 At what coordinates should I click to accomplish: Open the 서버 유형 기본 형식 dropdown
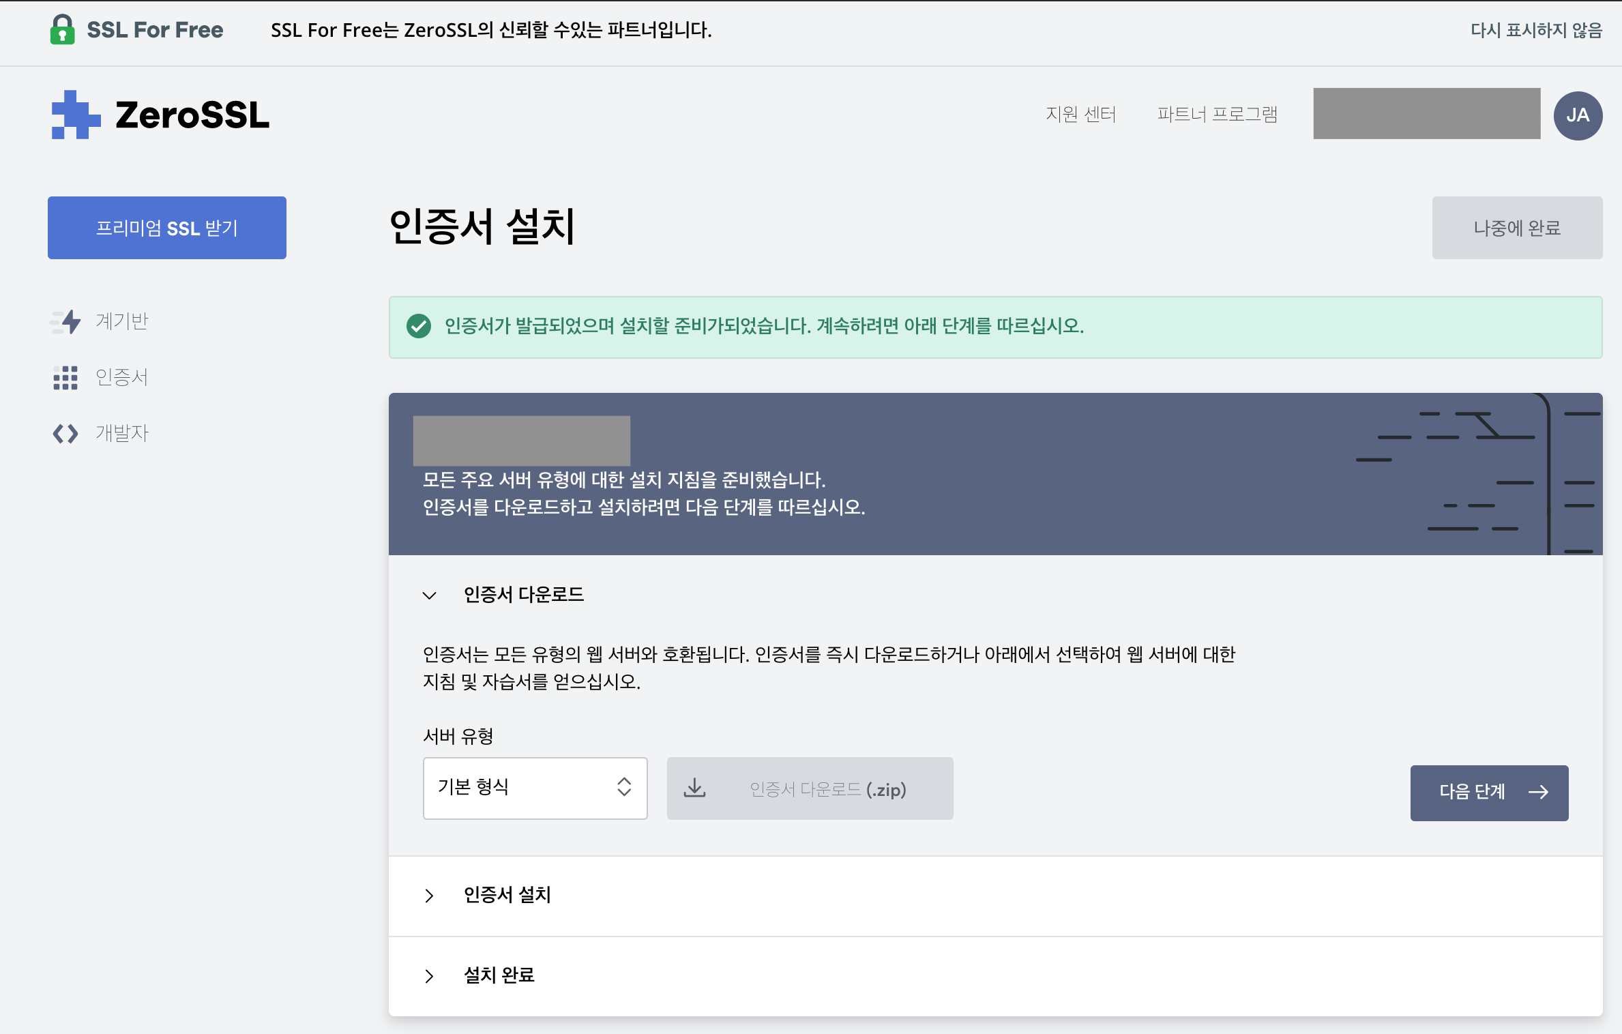[535, 788]
